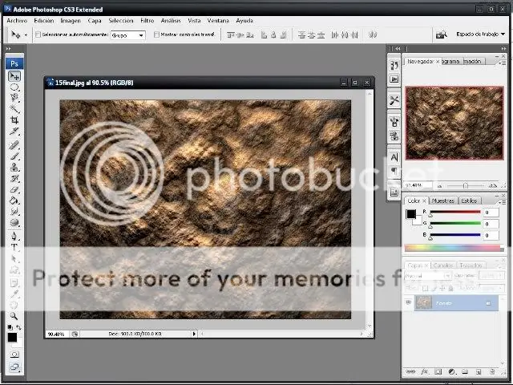Open the Espacio de trabajo dropdown
513x385 pixels.
[x=480, y=34]
